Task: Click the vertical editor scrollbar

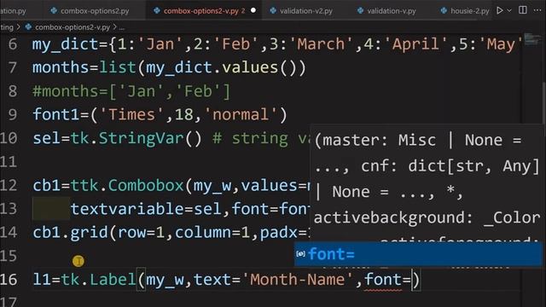Action: (x=543, y=102)
